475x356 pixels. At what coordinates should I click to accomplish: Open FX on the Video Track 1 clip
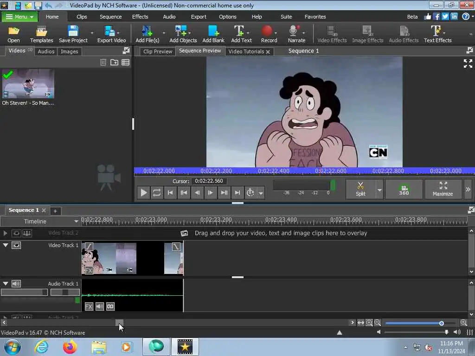click(89, 270)
